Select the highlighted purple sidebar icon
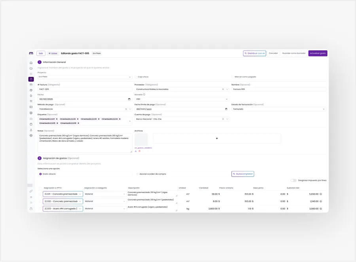Image resolution: width=356 pixels, height=262 pixels. click(x=31, y=79)
